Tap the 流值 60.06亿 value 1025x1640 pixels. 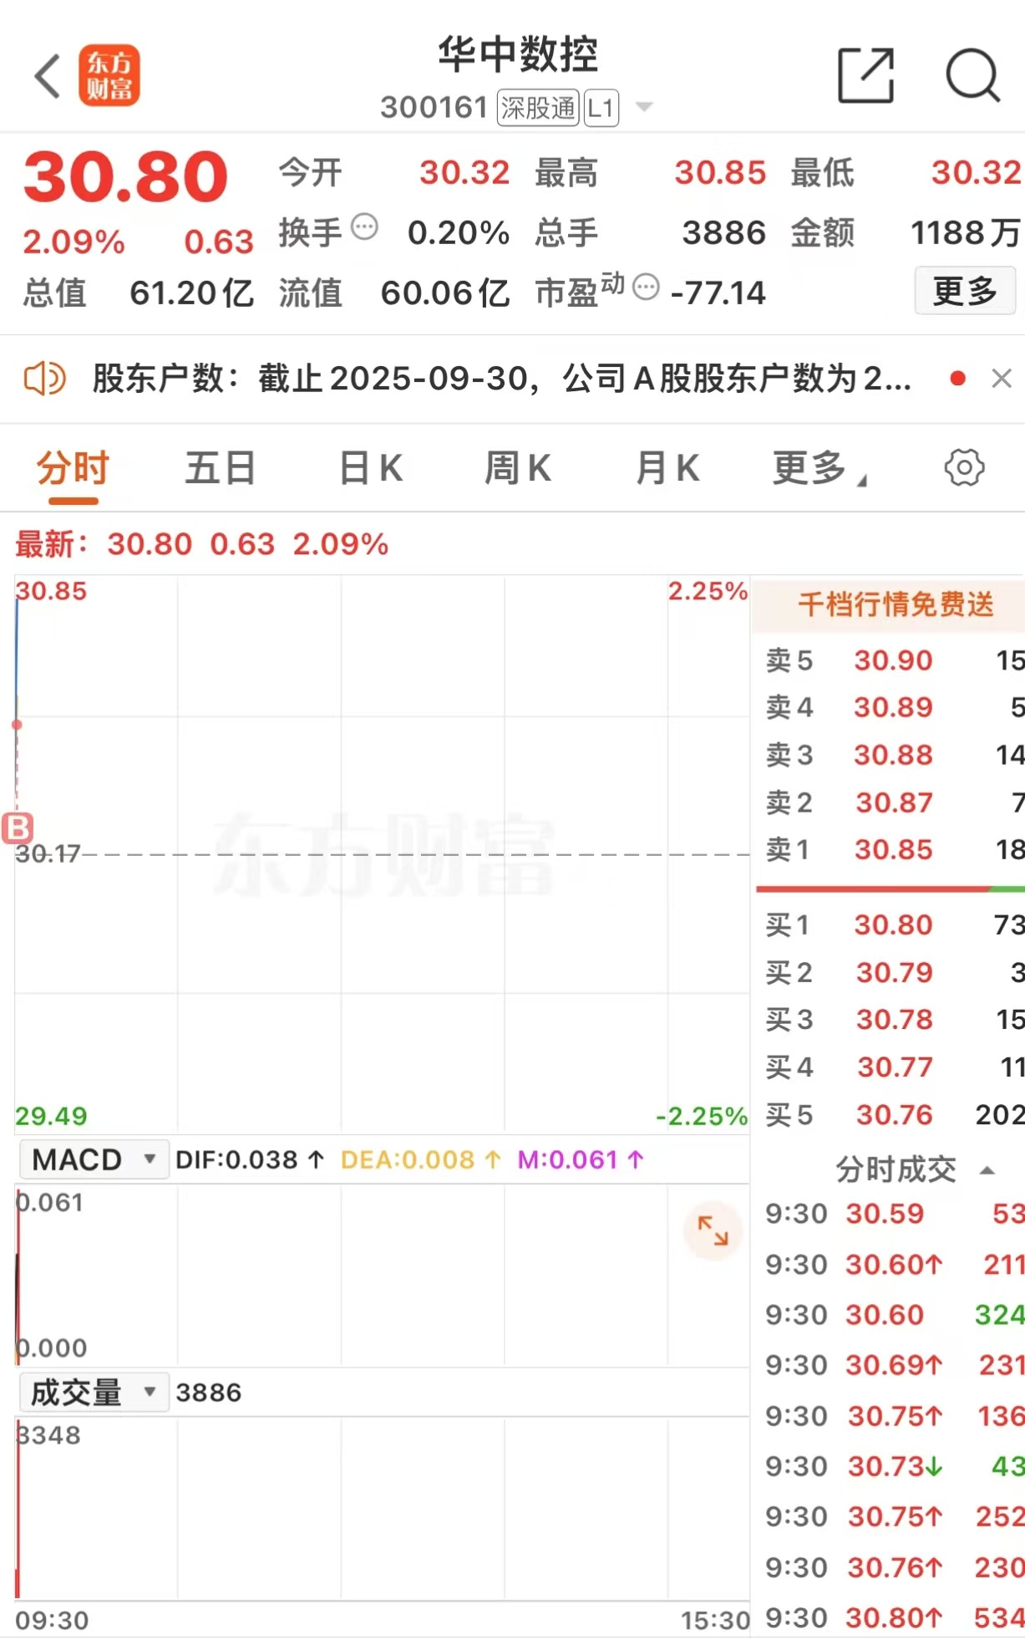coord(444,293)
